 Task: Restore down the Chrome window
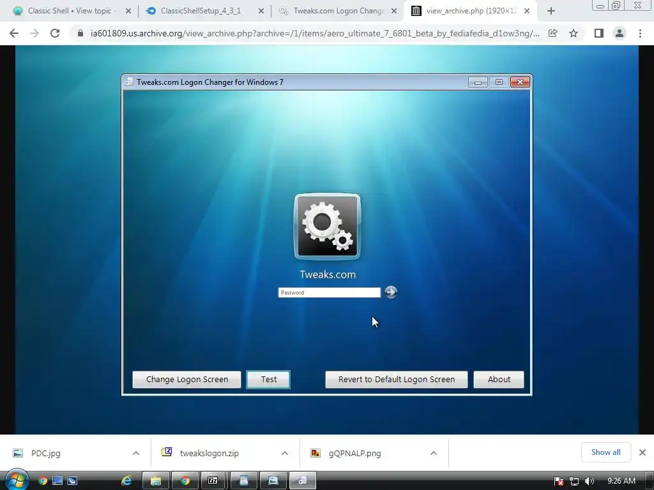click(616, 5)
